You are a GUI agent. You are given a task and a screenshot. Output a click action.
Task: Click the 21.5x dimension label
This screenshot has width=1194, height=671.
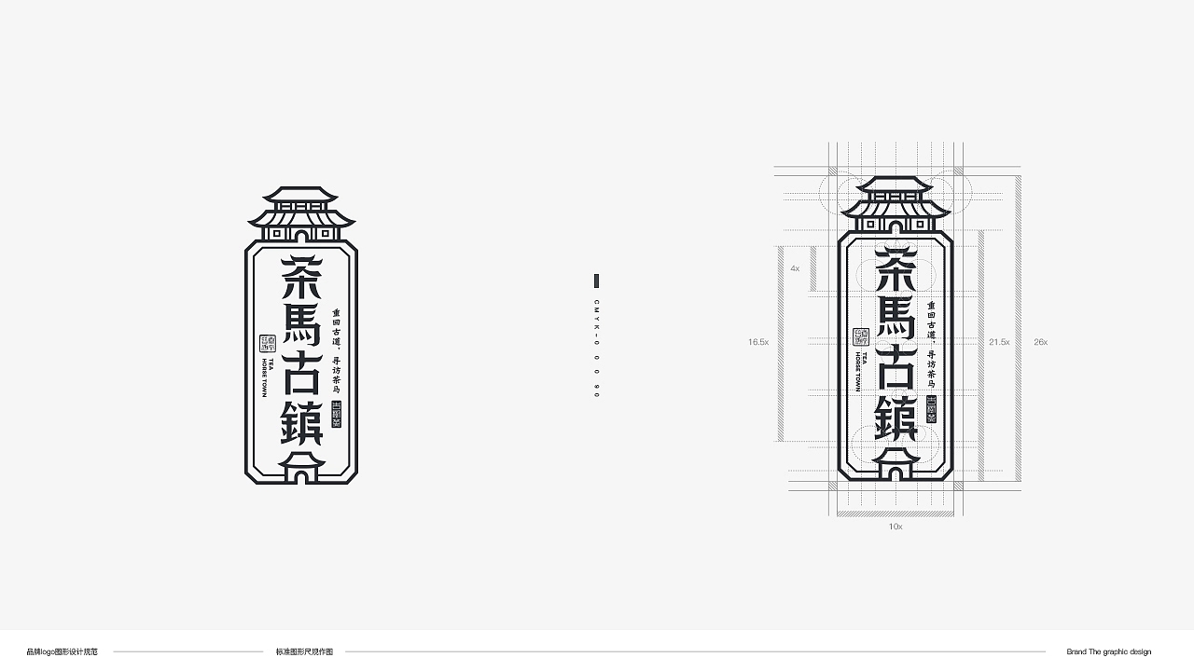pos(999,342)
